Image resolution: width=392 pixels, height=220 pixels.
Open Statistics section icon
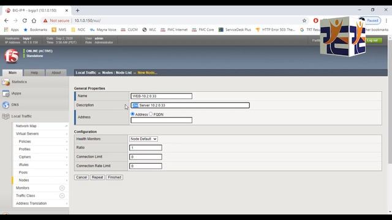point(6,82)
